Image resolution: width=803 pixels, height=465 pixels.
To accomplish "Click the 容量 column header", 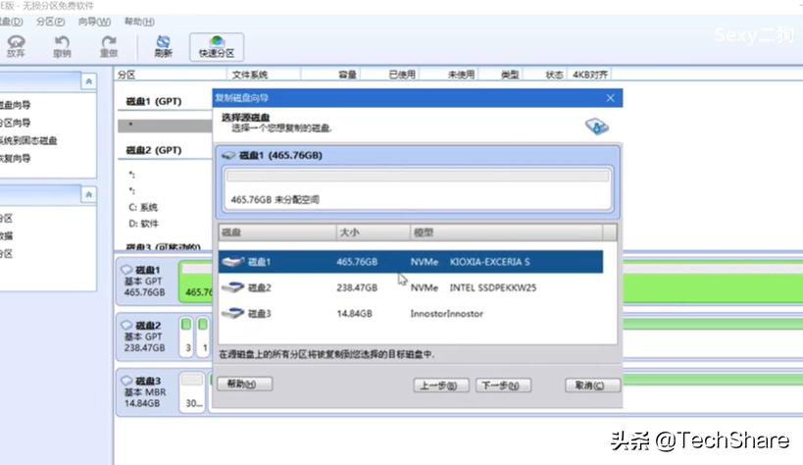I will 347,75.
